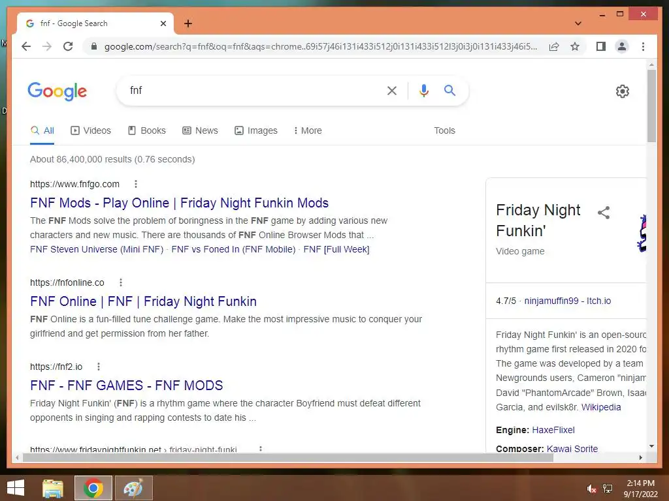Viewport: 669px width, 501px height.
Task: Click the scroll right arrow
Action: 640,457
